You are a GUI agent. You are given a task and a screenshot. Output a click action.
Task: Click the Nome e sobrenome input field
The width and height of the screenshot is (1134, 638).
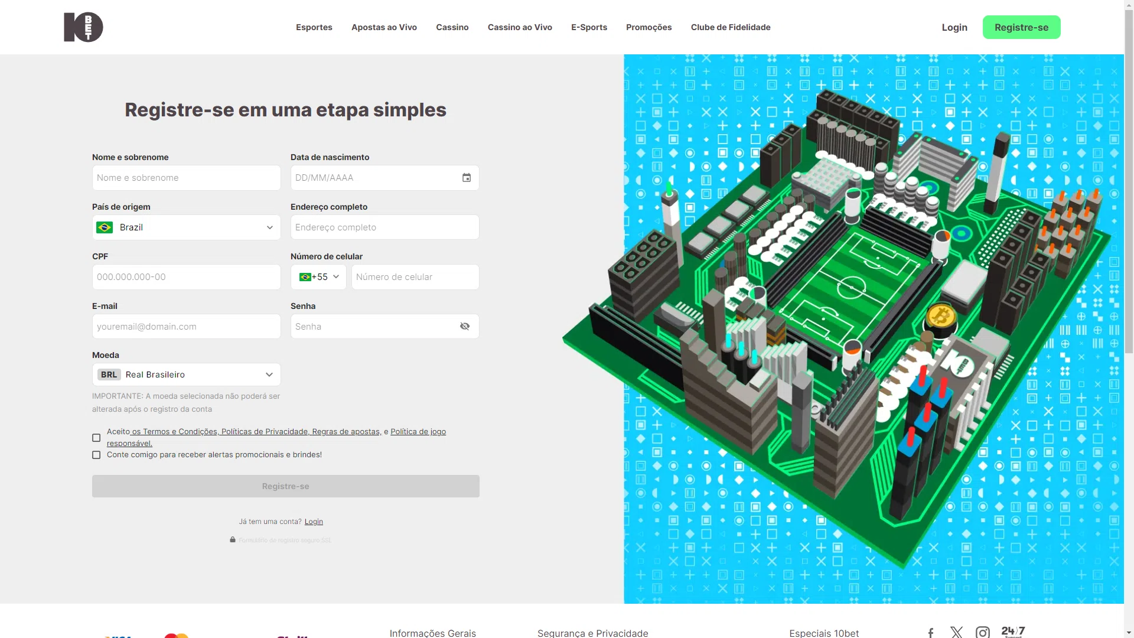pyautogui.click(x=187, y=178)
